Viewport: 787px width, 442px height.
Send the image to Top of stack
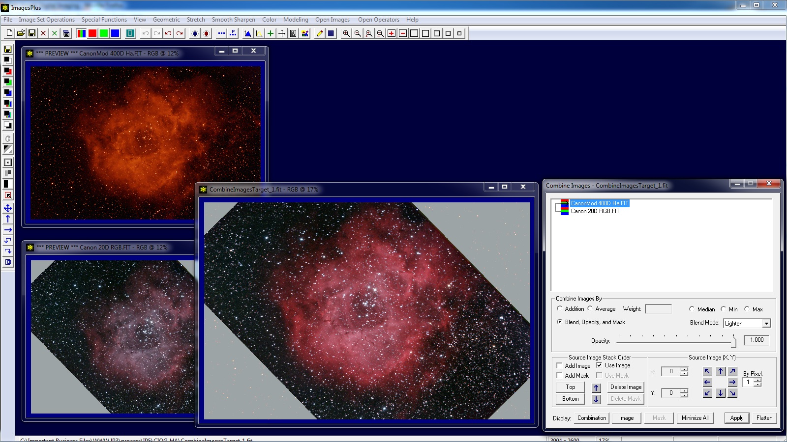(x=570, y=387)
